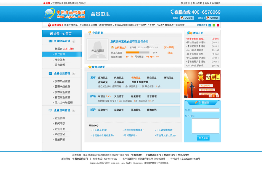Click 安全退出 link at top
This screenshot has height=178, width=262.
[x=185, y=3]
